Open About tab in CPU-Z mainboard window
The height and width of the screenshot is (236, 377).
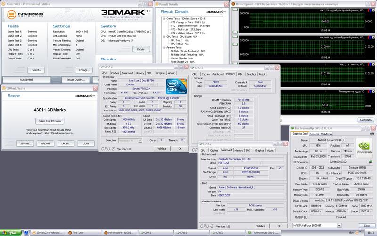coord(270,150)
